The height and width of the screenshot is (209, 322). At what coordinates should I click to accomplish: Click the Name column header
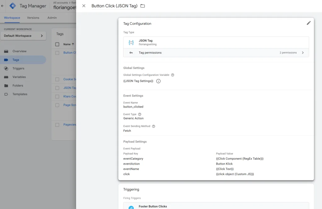tap(67, 44)
